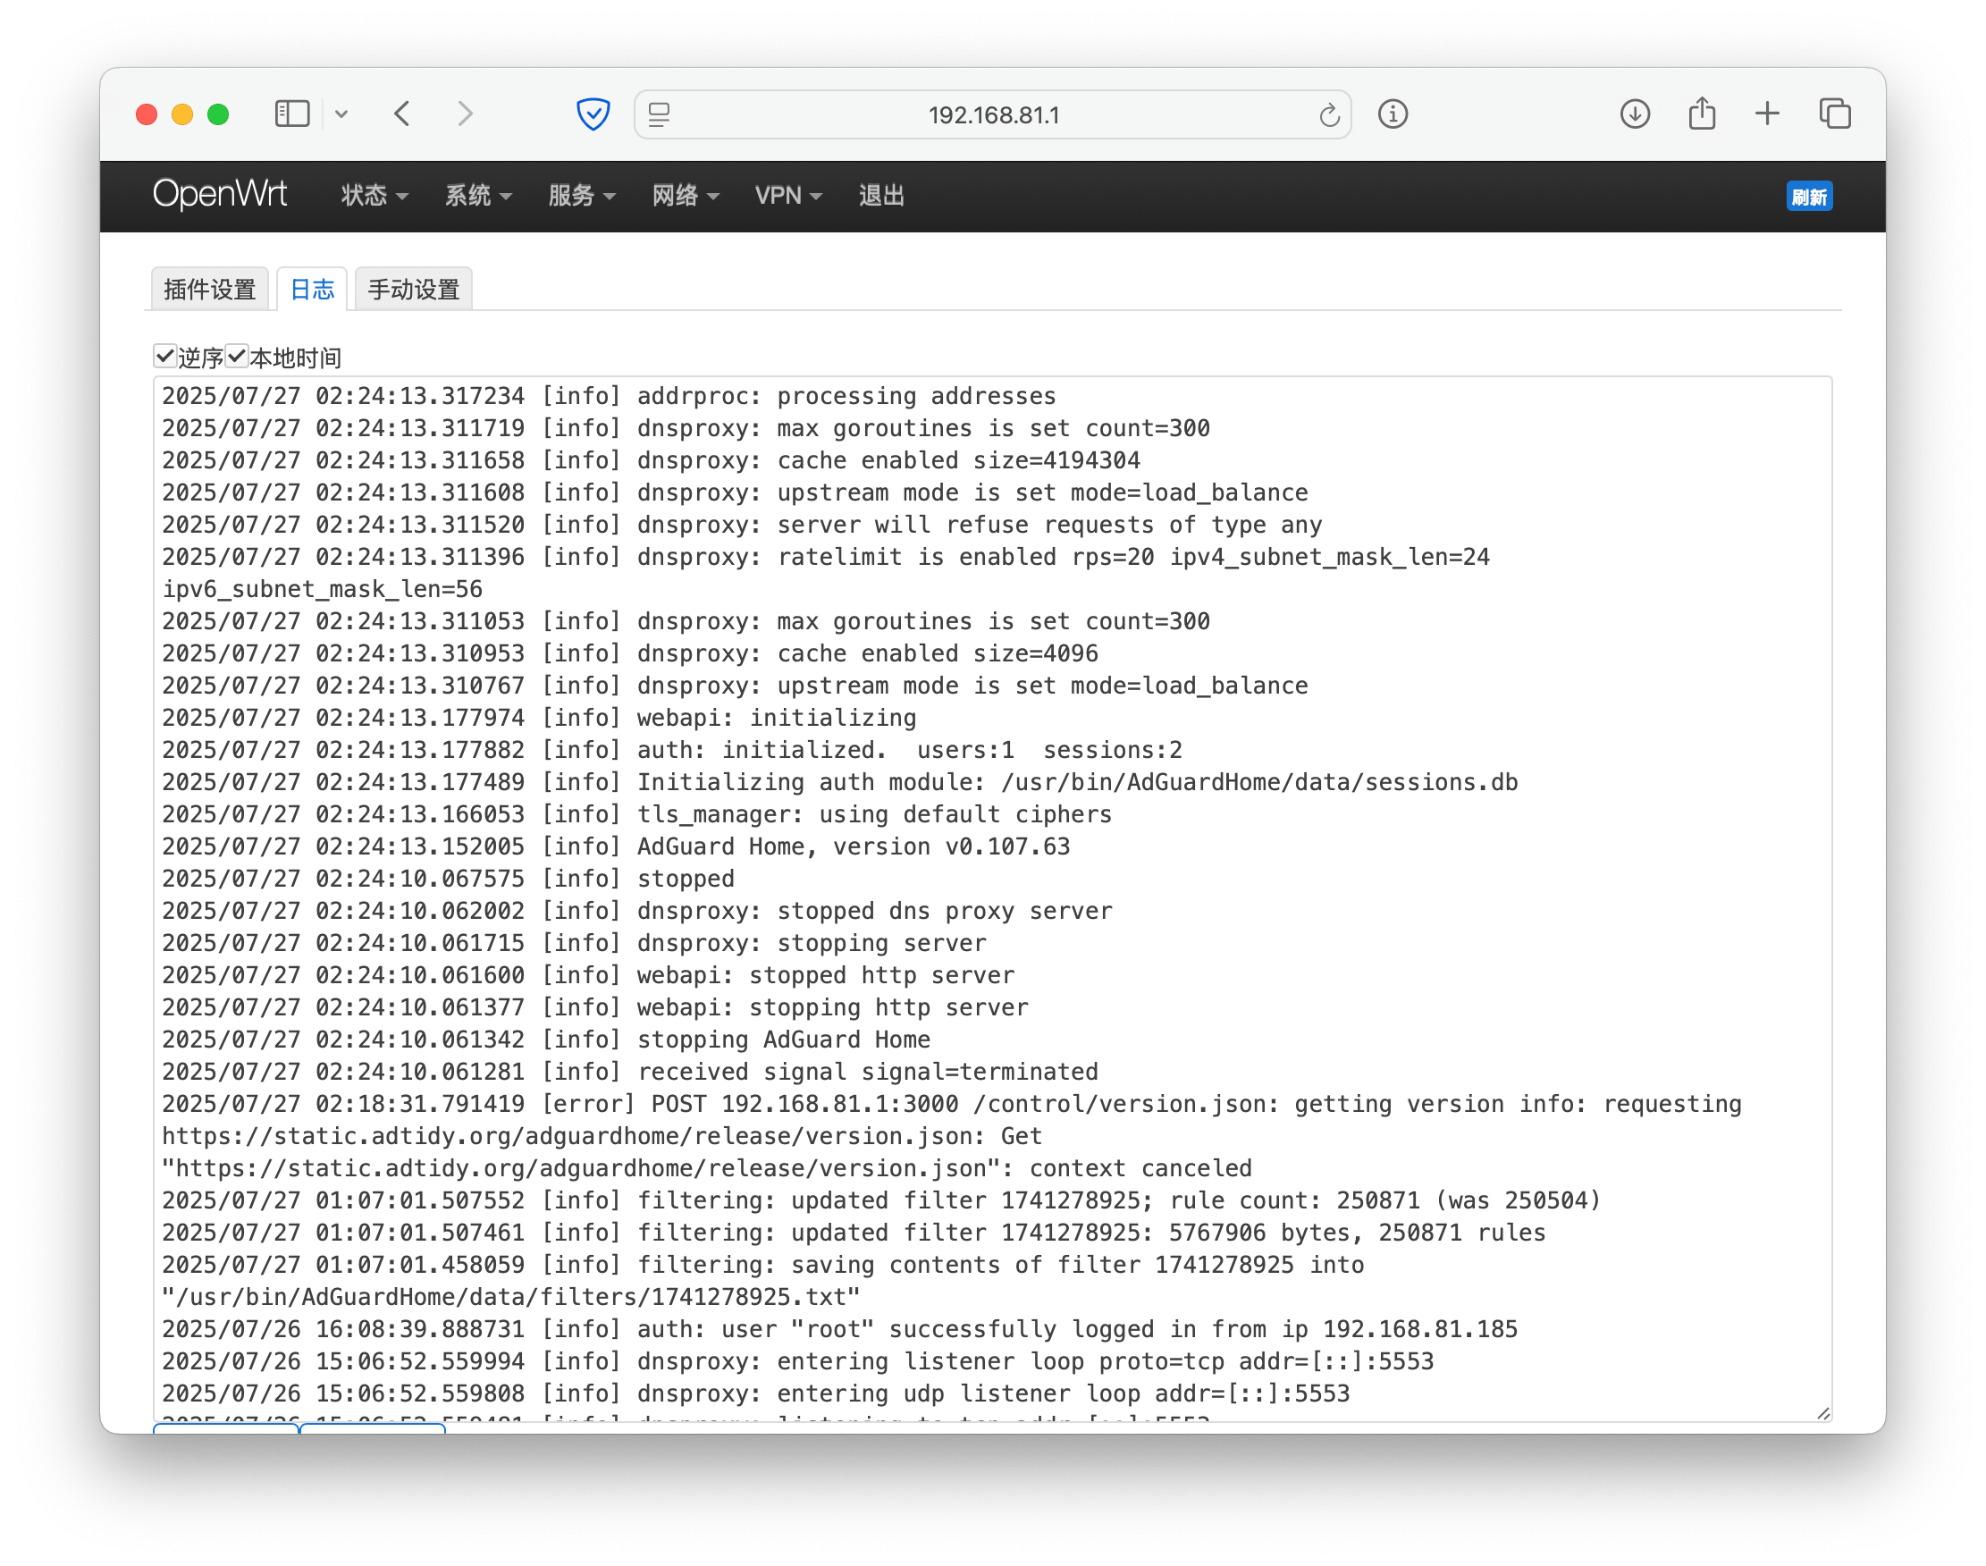Open the Downloads icon in the toolbar
The height and width of the screenshot is (1566, 1986).
1635,114
